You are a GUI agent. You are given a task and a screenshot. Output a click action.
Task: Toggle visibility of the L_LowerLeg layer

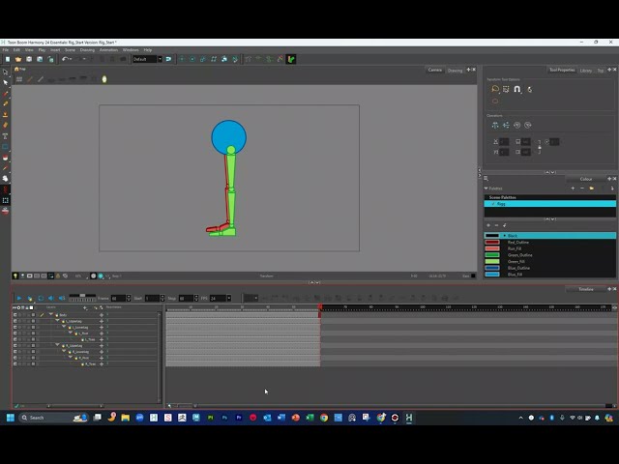[15, 327]
